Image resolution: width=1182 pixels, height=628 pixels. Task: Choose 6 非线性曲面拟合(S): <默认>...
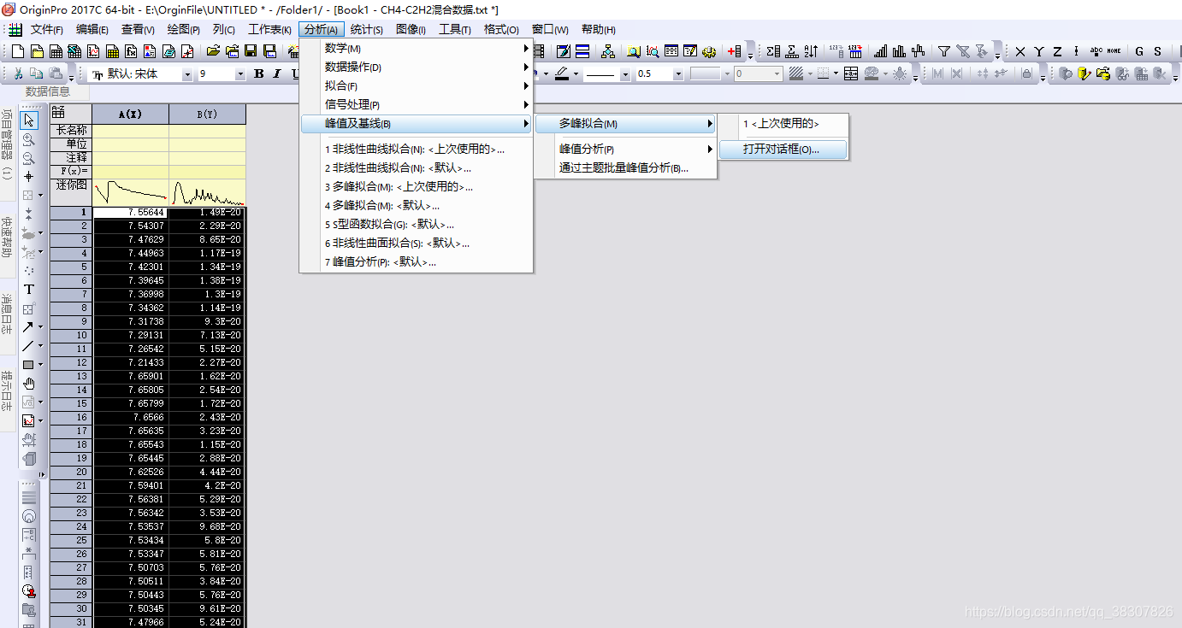[x=417, y=243]
